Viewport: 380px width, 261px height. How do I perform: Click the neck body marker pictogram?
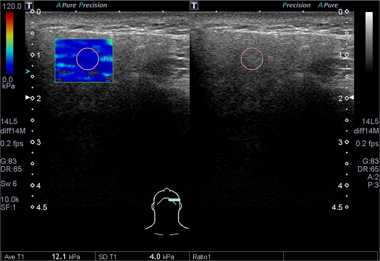point(167,213)
